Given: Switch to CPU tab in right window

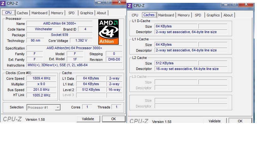Looking at the screenshot, I should tap(135, 15).
